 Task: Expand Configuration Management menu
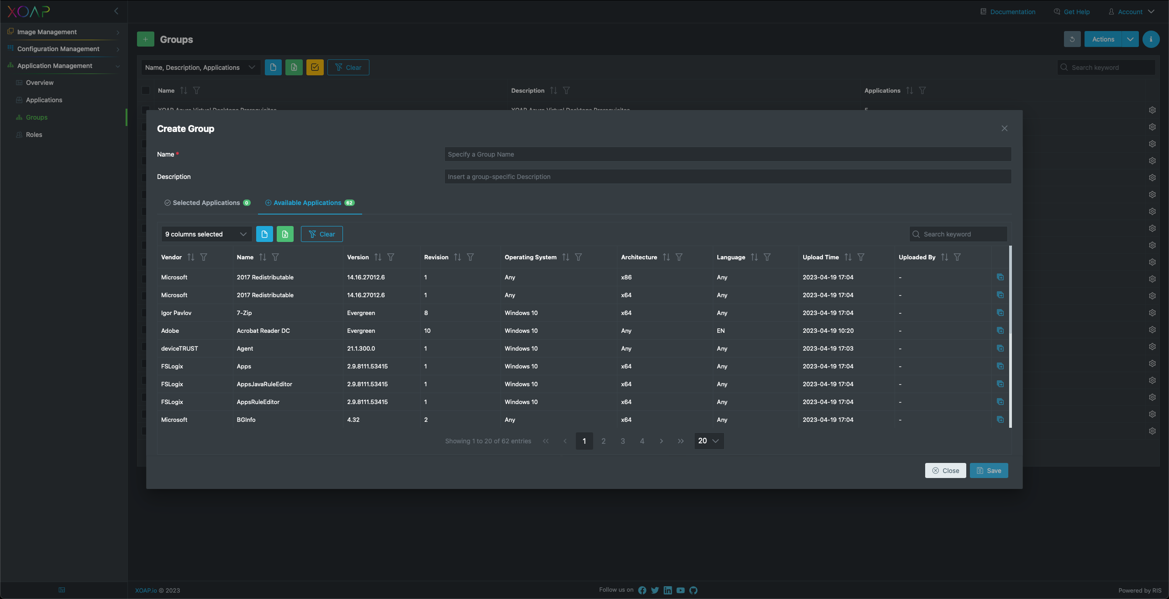pos(63,49)
